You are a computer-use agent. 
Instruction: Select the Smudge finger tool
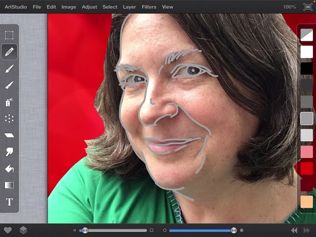point(9,152)
